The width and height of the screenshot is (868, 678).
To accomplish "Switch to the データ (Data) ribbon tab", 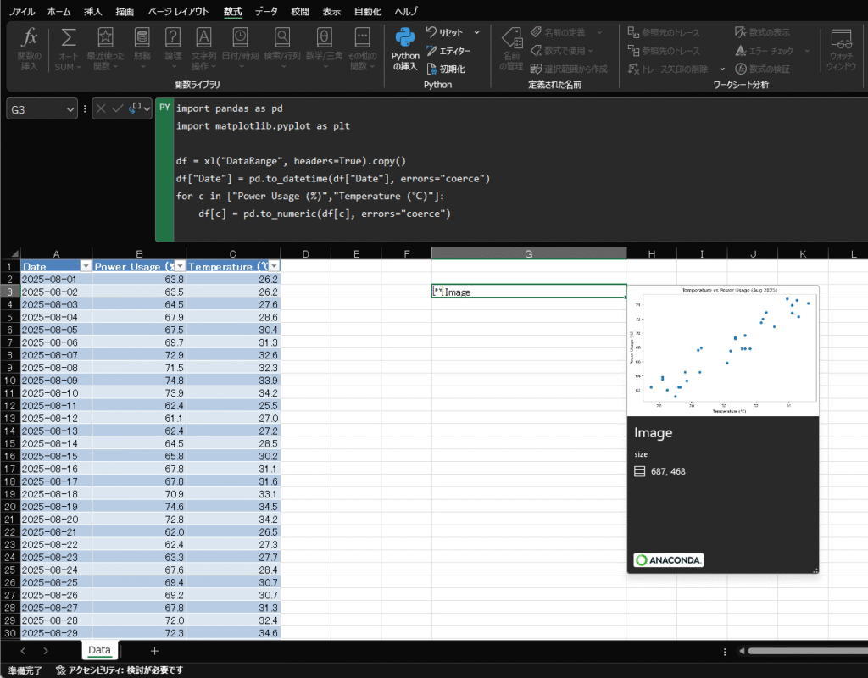I will coord(265,12).
